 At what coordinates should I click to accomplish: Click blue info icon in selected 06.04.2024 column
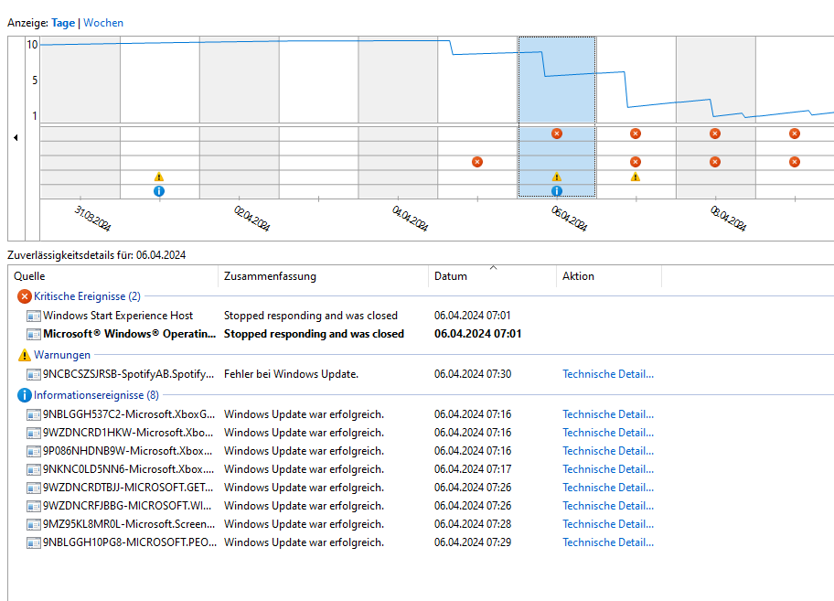tap(556, 191)
